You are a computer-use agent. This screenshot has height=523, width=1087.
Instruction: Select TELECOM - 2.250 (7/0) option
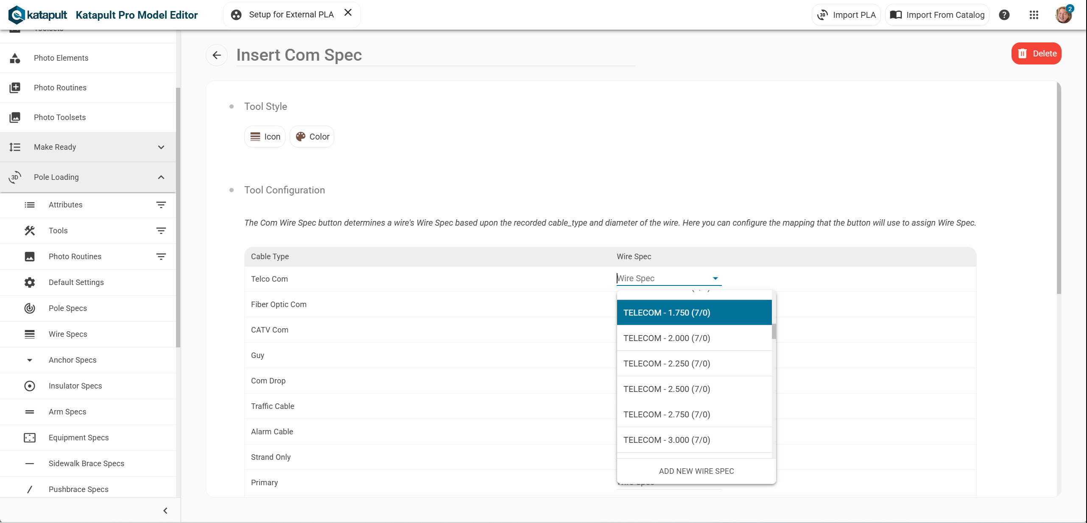tap(666, 364)
